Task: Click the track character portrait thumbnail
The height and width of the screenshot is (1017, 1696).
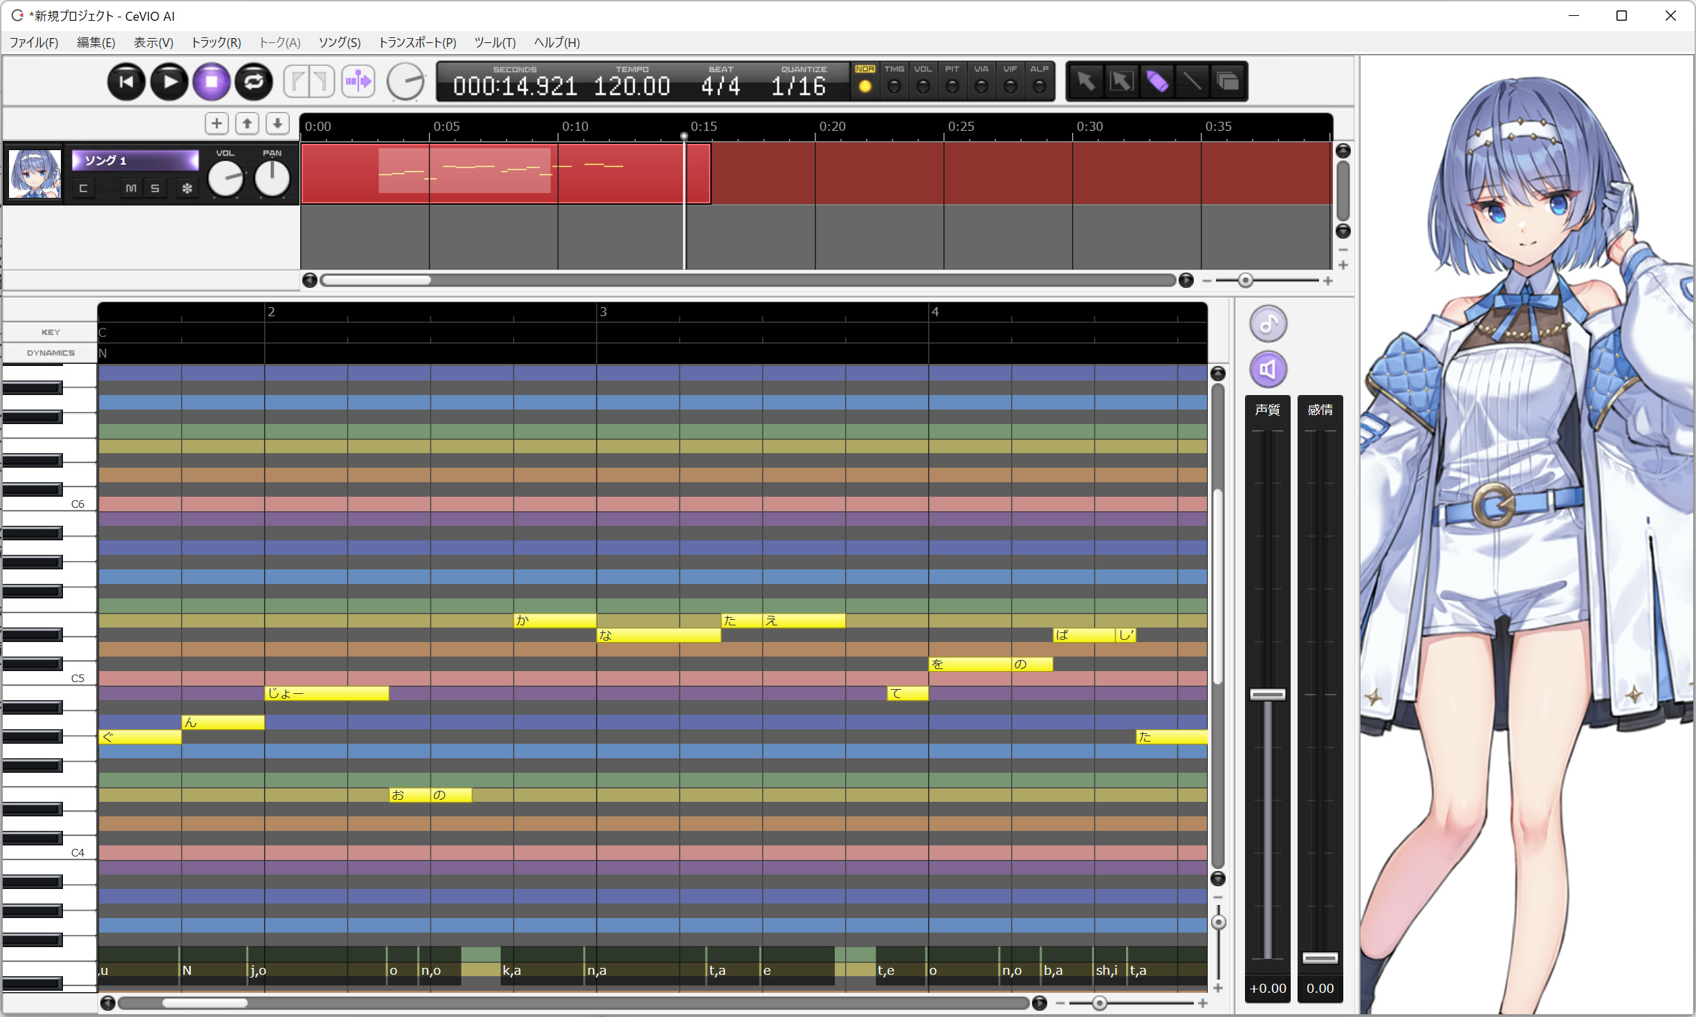Action: pos(35,174)
